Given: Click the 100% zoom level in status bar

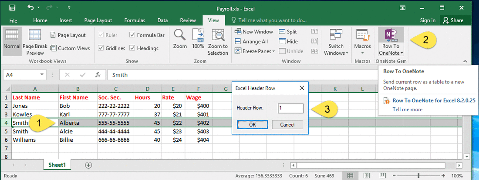Looking at the screenshot, I should [x=457, y=176].
